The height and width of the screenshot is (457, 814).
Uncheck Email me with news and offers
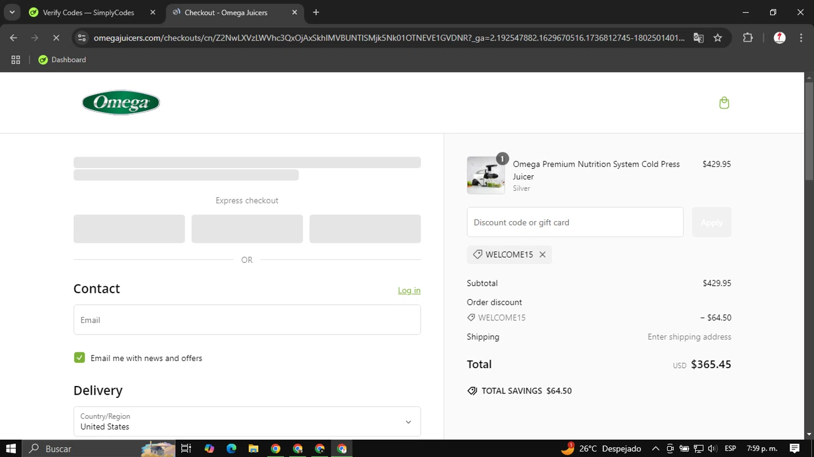tap(79, 358)
